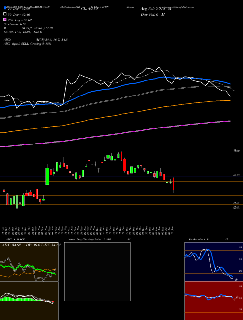The image size is (243, 320).
Task: Click the tall green breakout candlestick
Action: [47, 176]
